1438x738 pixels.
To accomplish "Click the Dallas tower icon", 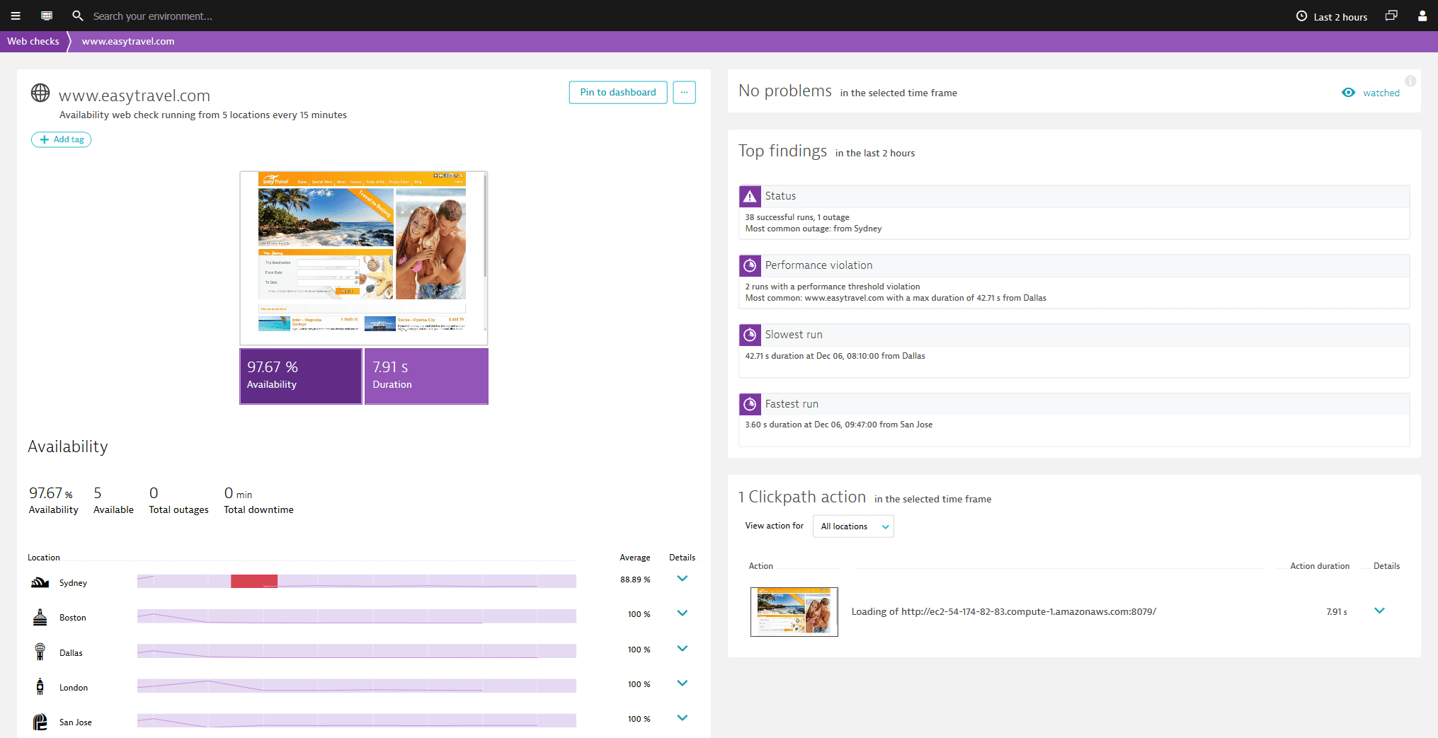I will tap(40, 652).
